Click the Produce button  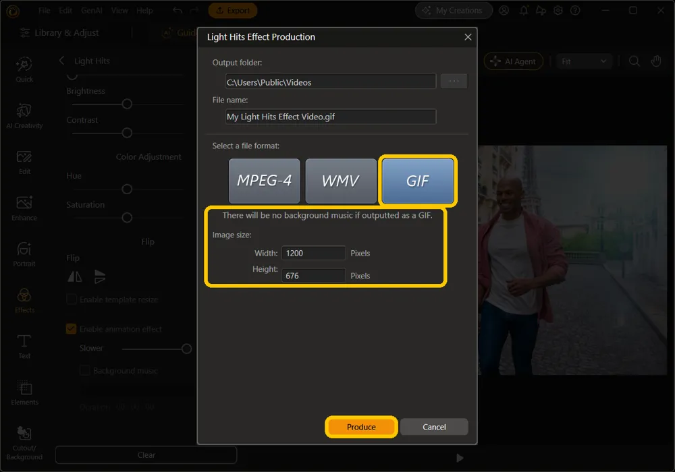click(361, 427)
